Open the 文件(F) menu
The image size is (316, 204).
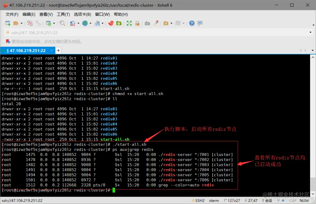pos(12,14)
